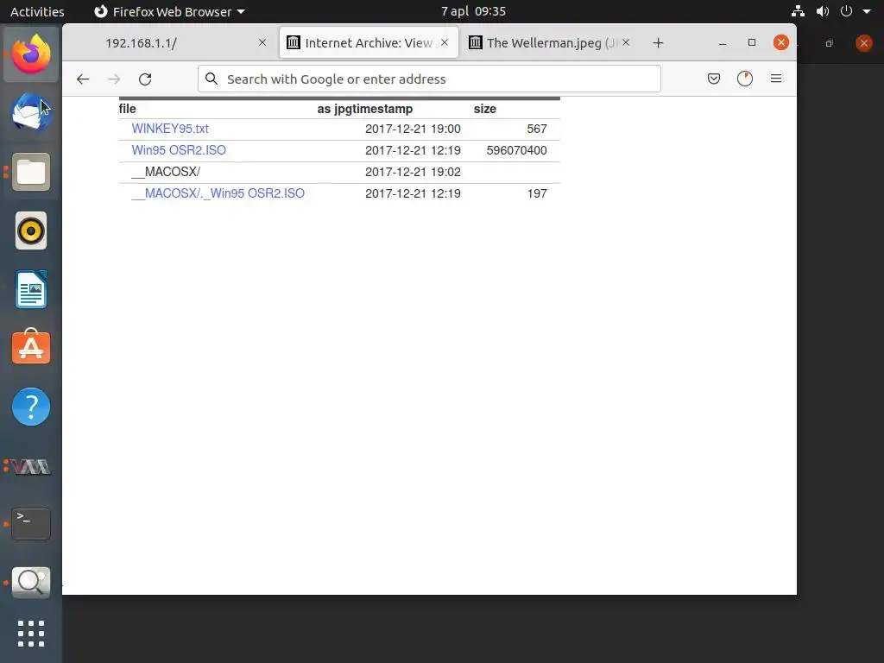This screenshot has height=663, width=884.
Task: Focus the address search field
Action: coord(429,79)
